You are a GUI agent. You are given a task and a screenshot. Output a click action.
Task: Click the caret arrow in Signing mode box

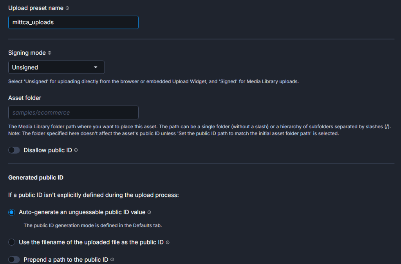(x=96, y=67)
